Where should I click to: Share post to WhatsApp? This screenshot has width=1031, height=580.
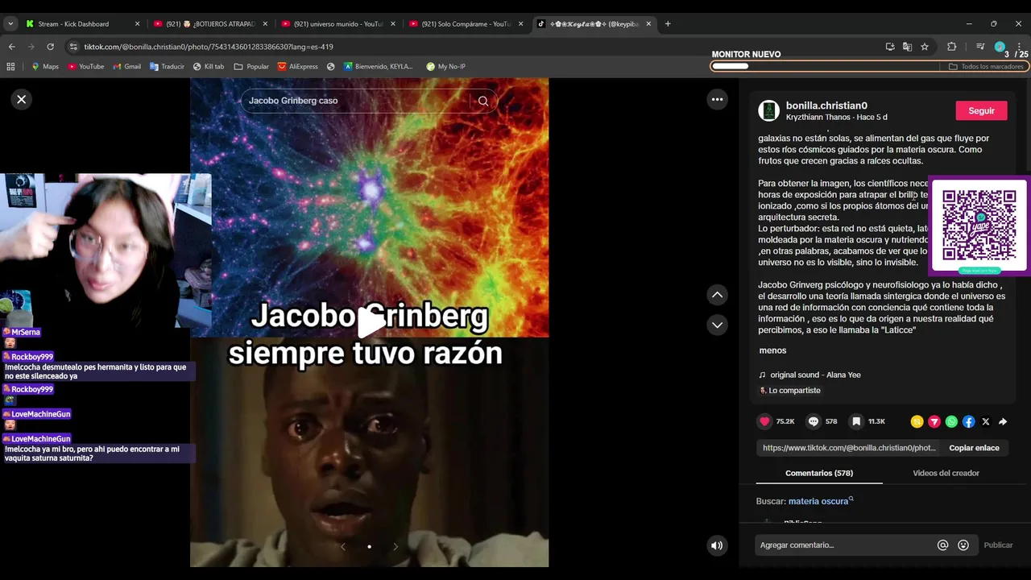(951, 421)
